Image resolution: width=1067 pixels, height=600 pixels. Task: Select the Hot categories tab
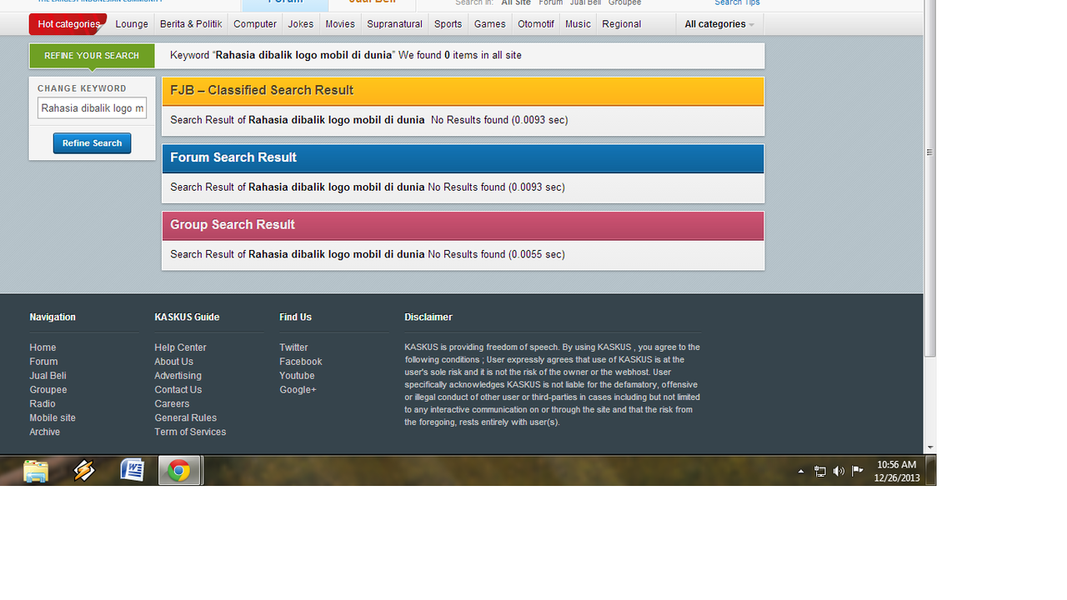(68, 24)
